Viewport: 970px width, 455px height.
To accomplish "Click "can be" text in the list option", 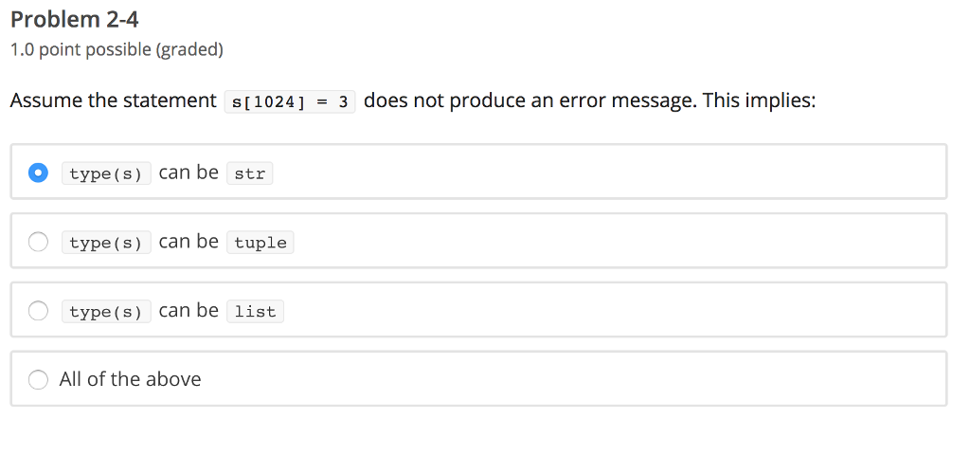I will click(189, 311).
